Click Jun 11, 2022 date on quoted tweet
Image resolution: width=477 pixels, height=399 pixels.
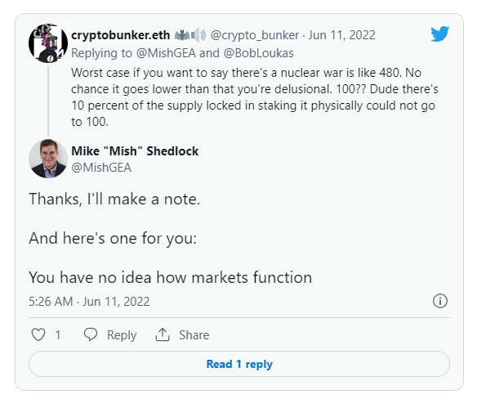341,35
